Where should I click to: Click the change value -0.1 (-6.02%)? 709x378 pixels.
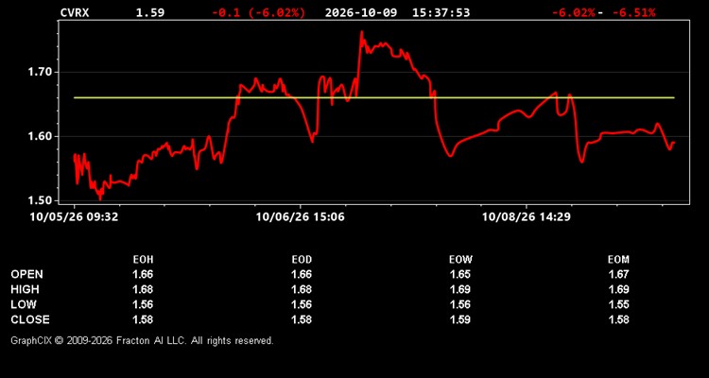pyautogui.click(x=259, y=12)
